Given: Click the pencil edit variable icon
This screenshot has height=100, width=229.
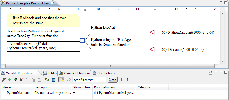Looking at the screenshot, I should [4, 80].
